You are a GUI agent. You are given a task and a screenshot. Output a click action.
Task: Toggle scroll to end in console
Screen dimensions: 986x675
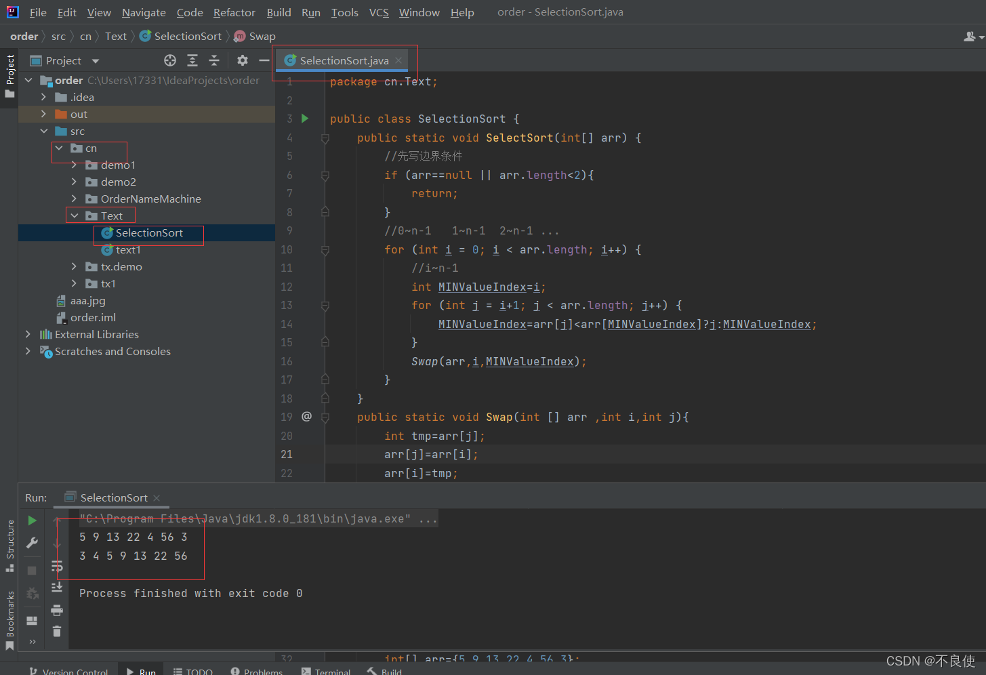point(57,587)
